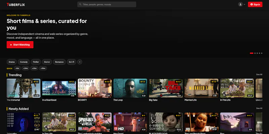269x134 pixels.
Task: Click the star rating badge on BOUNTY
Action: coord(107,82)
